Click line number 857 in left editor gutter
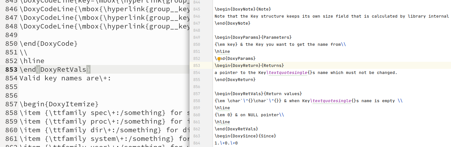This screenshot has width=451, height=147. 12,104
